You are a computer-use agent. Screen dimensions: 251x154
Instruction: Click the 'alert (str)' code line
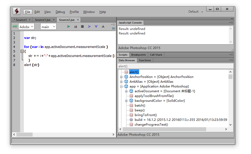coord(32,65)
